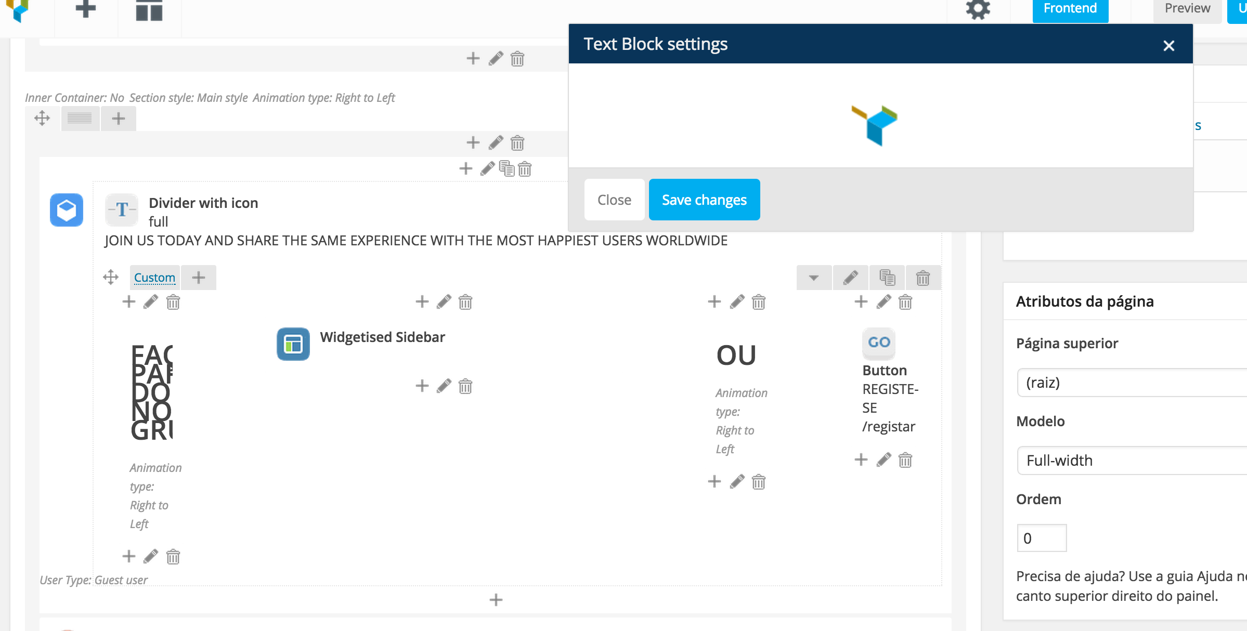Toggle the Custom row collapse arrow

[x=814, y=278]
